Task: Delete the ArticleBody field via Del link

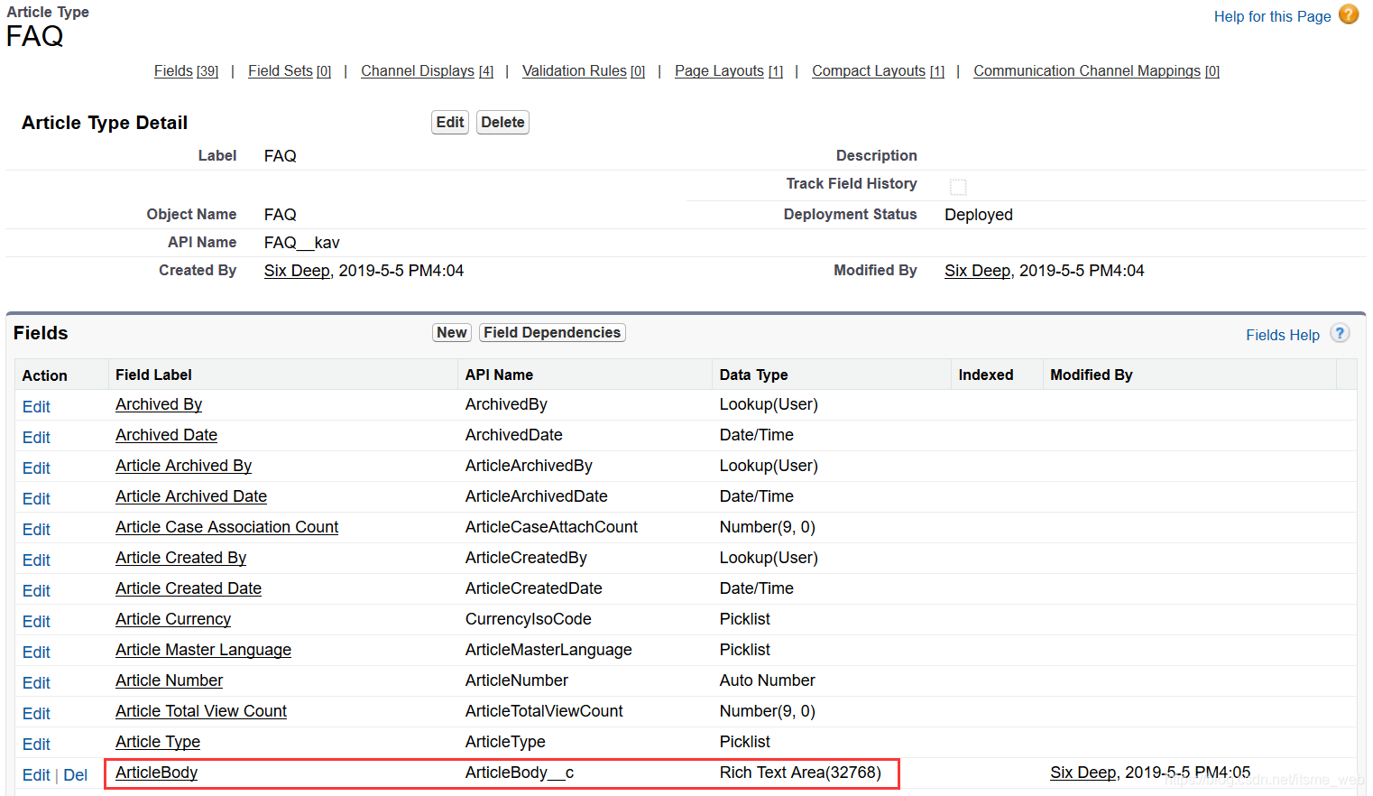Action: (x=76, y=774)
